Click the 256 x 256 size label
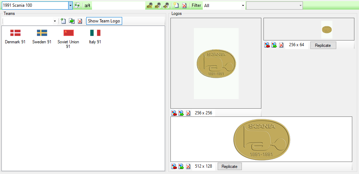Image resolution: width=359 pixels, height=174 pixels. click(203, 113)
